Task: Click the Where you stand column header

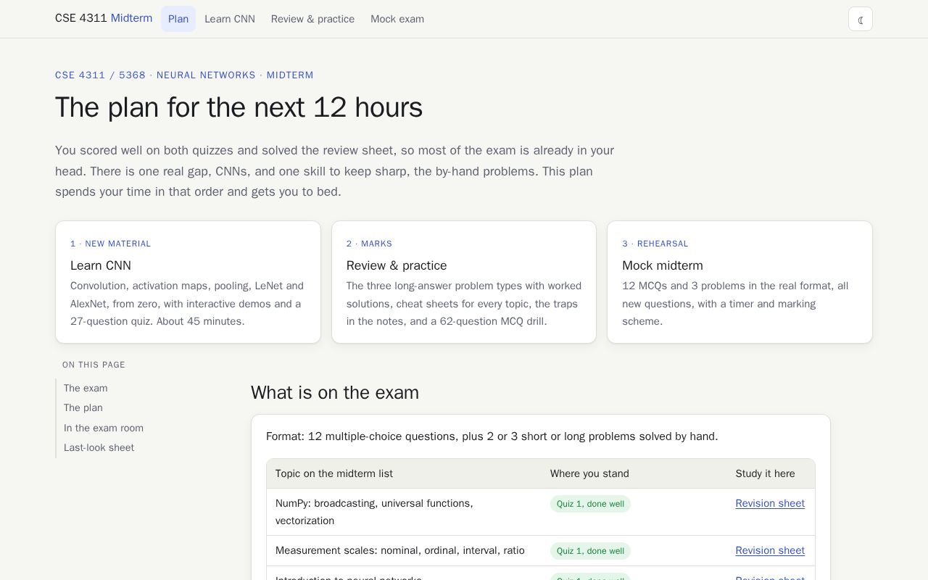Action: point(589,473)
